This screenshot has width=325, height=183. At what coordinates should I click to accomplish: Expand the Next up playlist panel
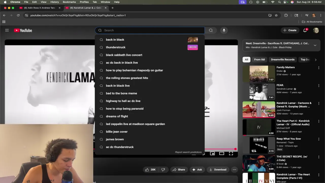315,45
